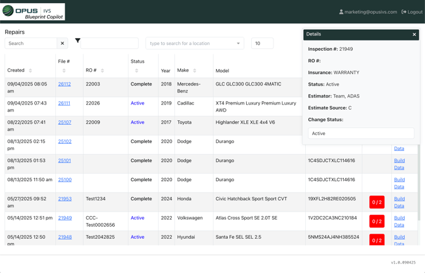Click the OPUS IVS Blueprint Copilot logo
The image size is (425, 273).
[x=33, y=11]
